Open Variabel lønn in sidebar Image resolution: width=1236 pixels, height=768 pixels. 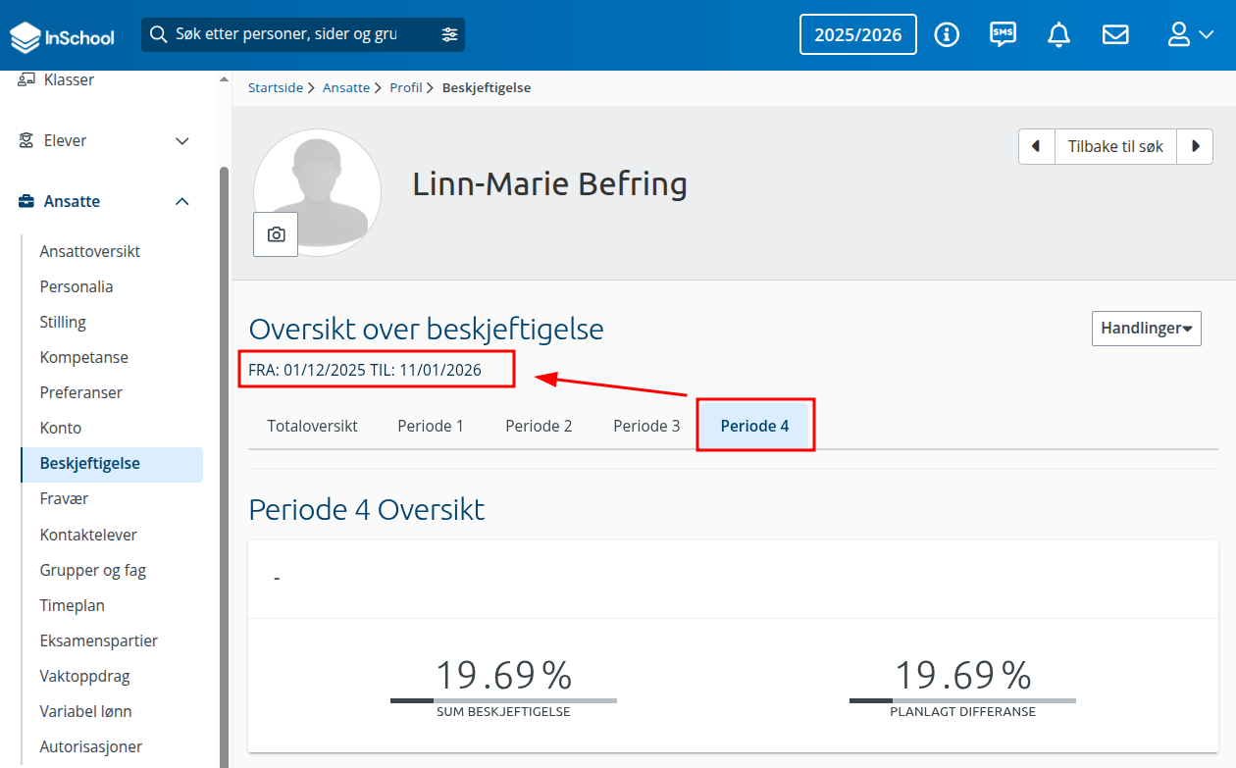point(86,711)
